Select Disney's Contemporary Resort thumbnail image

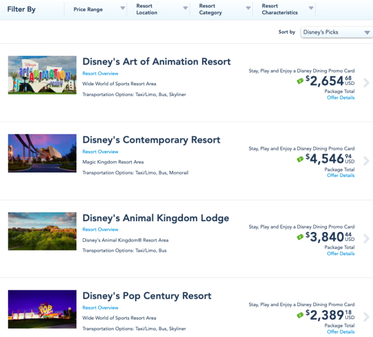[42, 153]
